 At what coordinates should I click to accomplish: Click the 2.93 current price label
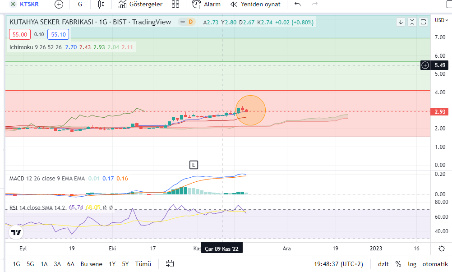point(440,112)
